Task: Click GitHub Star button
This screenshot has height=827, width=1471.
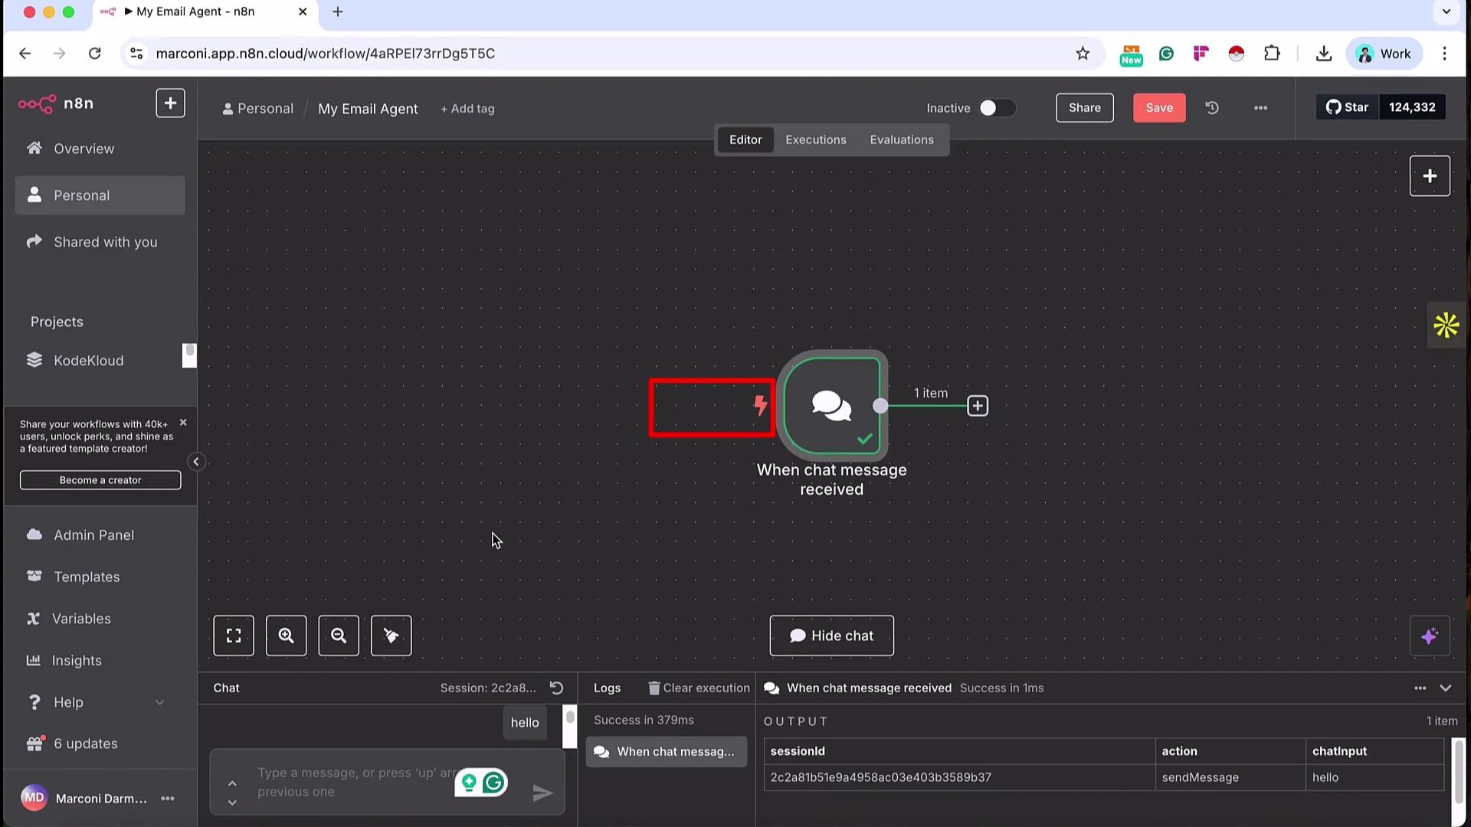Action: pos(1348,107)
